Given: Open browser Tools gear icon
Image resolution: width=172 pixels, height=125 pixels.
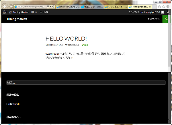Looking at the screenshot, I should (x=168, y=6).
